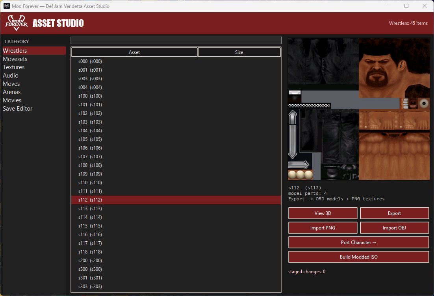The height and width of the screenshot is (296, 434).
Task: Click the 'model parts: 4' info line
Action: click(x=308, y=193)
